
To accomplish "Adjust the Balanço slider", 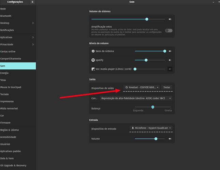I will click(x=153, y=107).
